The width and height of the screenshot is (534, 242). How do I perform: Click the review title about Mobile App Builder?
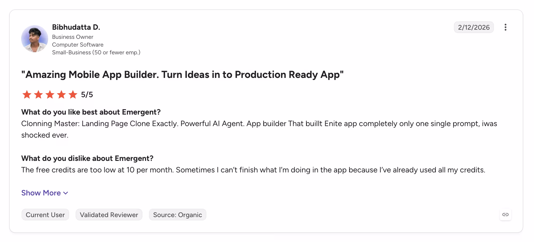tap(182, 75)
